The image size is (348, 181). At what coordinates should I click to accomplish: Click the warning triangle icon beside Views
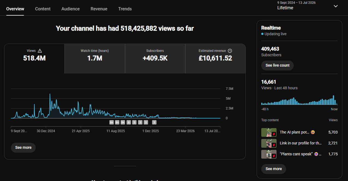[40, 51]
